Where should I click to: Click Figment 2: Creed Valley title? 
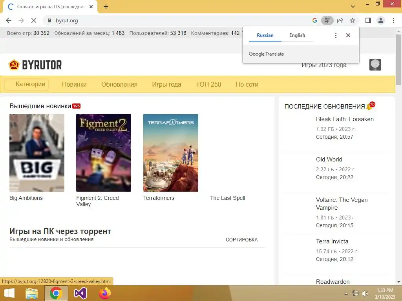[97, 201]
